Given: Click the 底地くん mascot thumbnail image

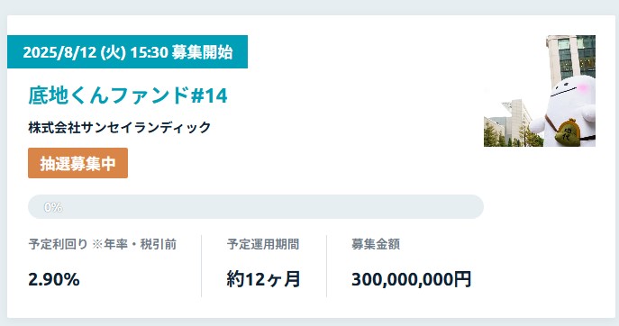Looking at the screenshot, I should point(540,91).
